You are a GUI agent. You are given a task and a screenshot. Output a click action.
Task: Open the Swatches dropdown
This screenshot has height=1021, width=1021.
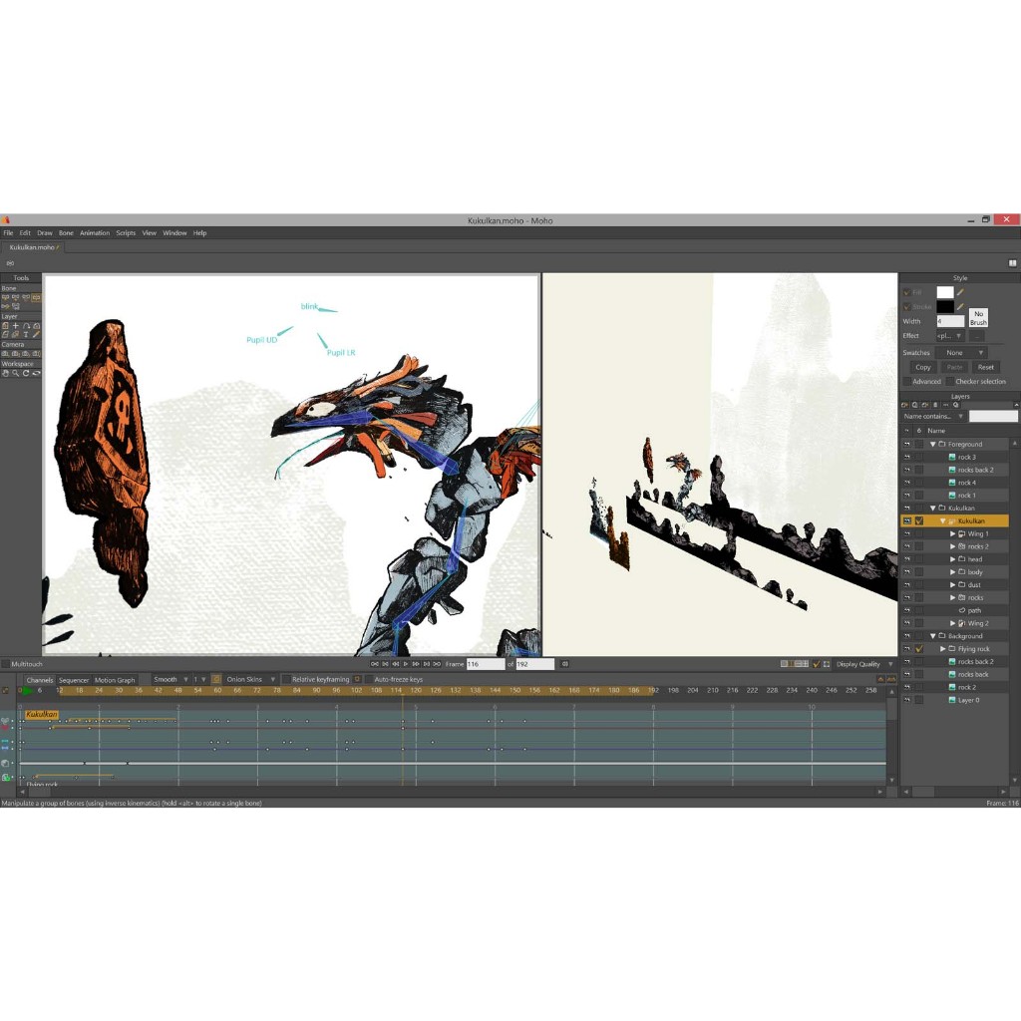(x=961, y=353)
